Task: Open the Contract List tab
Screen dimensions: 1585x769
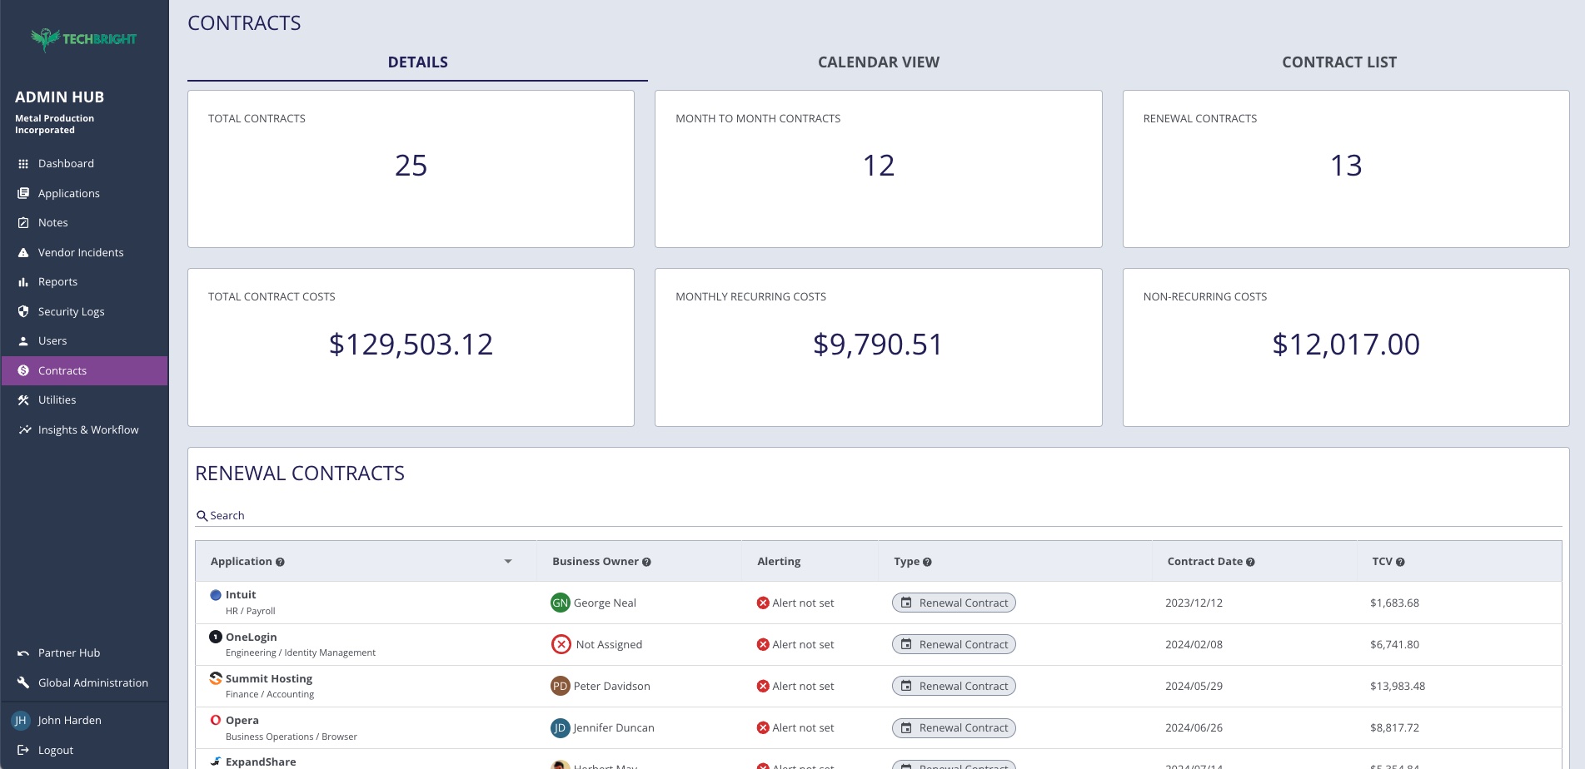Action: [1338, 62]
